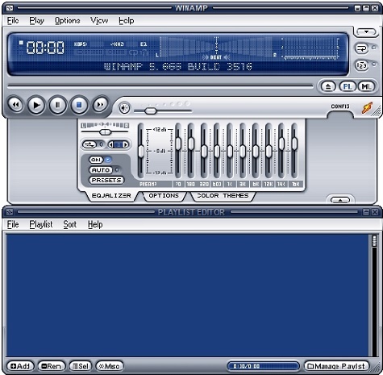Click the 180 Hz equalizer band slider
The width and height of the screenshot is (383, 375).
click(x=191, y=151)
